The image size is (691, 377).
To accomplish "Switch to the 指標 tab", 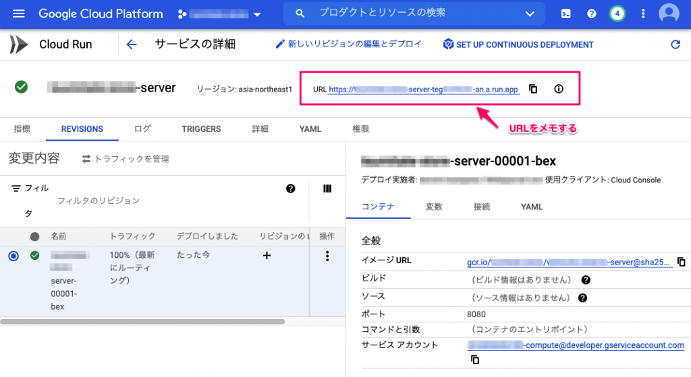I will (x=22, y=129).
